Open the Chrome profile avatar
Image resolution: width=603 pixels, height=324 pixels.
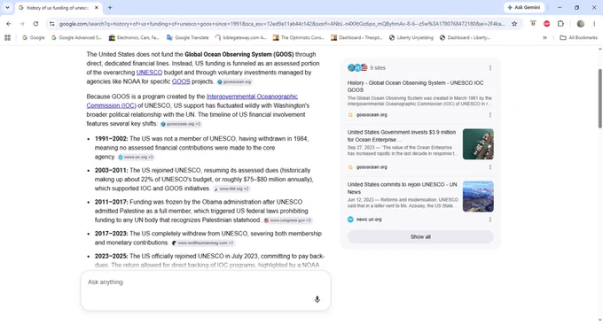580,24
